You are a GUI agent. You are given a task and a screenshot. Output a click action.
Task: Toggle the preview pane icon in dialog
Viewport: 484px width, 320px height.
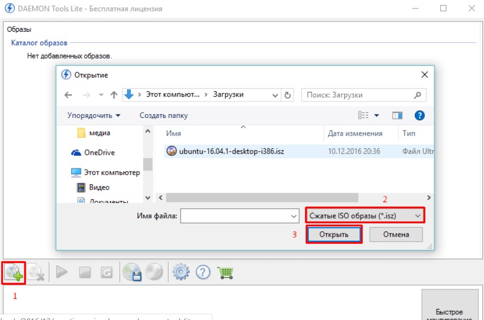click(x=397, y=116)
